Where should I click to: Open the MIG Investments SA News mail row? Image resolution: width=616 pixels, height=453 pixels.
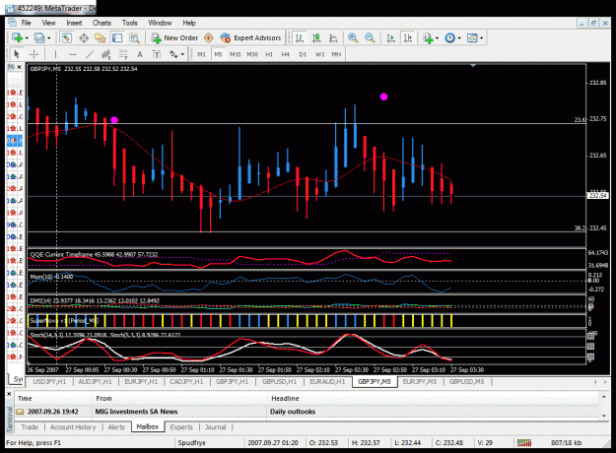307,412
